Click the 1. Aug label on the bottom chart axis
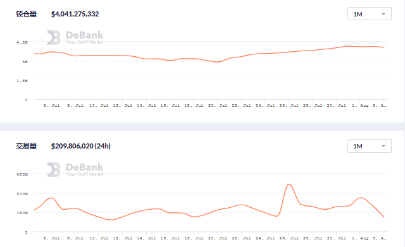 pos(360,238)
